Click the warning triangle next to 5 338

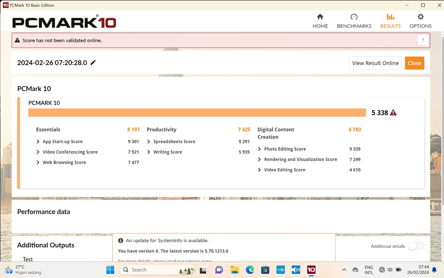pyautogui.click(x=393, y=112)
